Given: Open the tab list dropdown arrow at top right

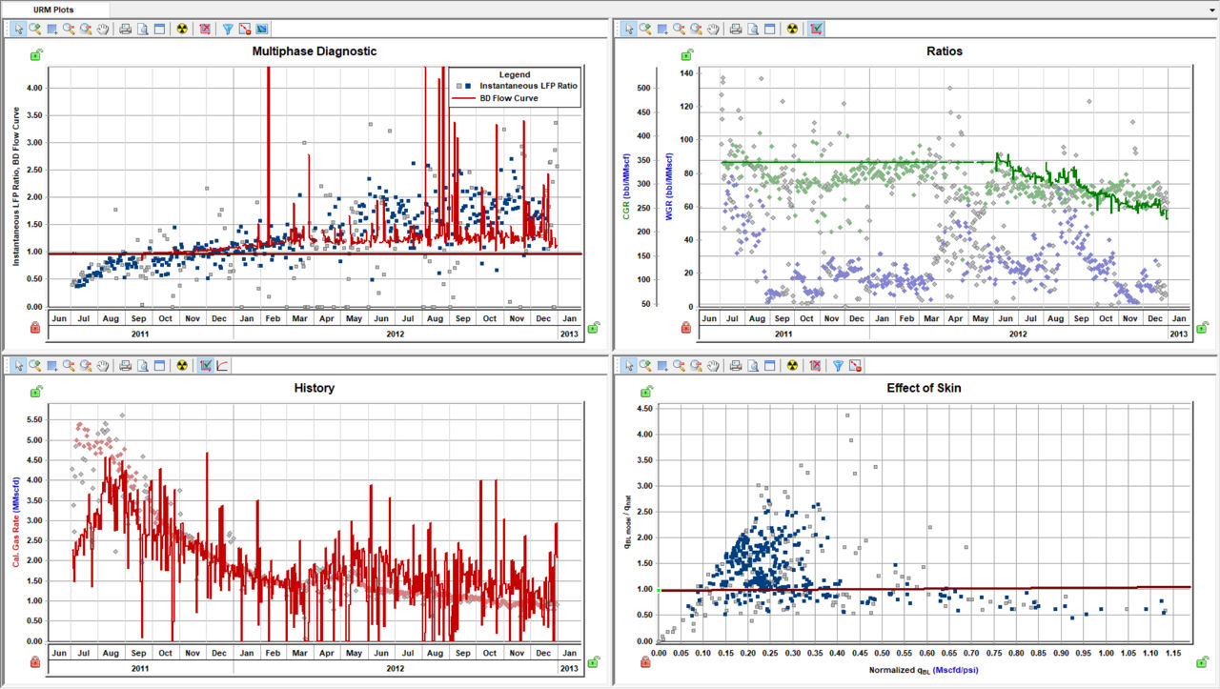Looking at the screenshot, I should click(x=1211, y=9).
